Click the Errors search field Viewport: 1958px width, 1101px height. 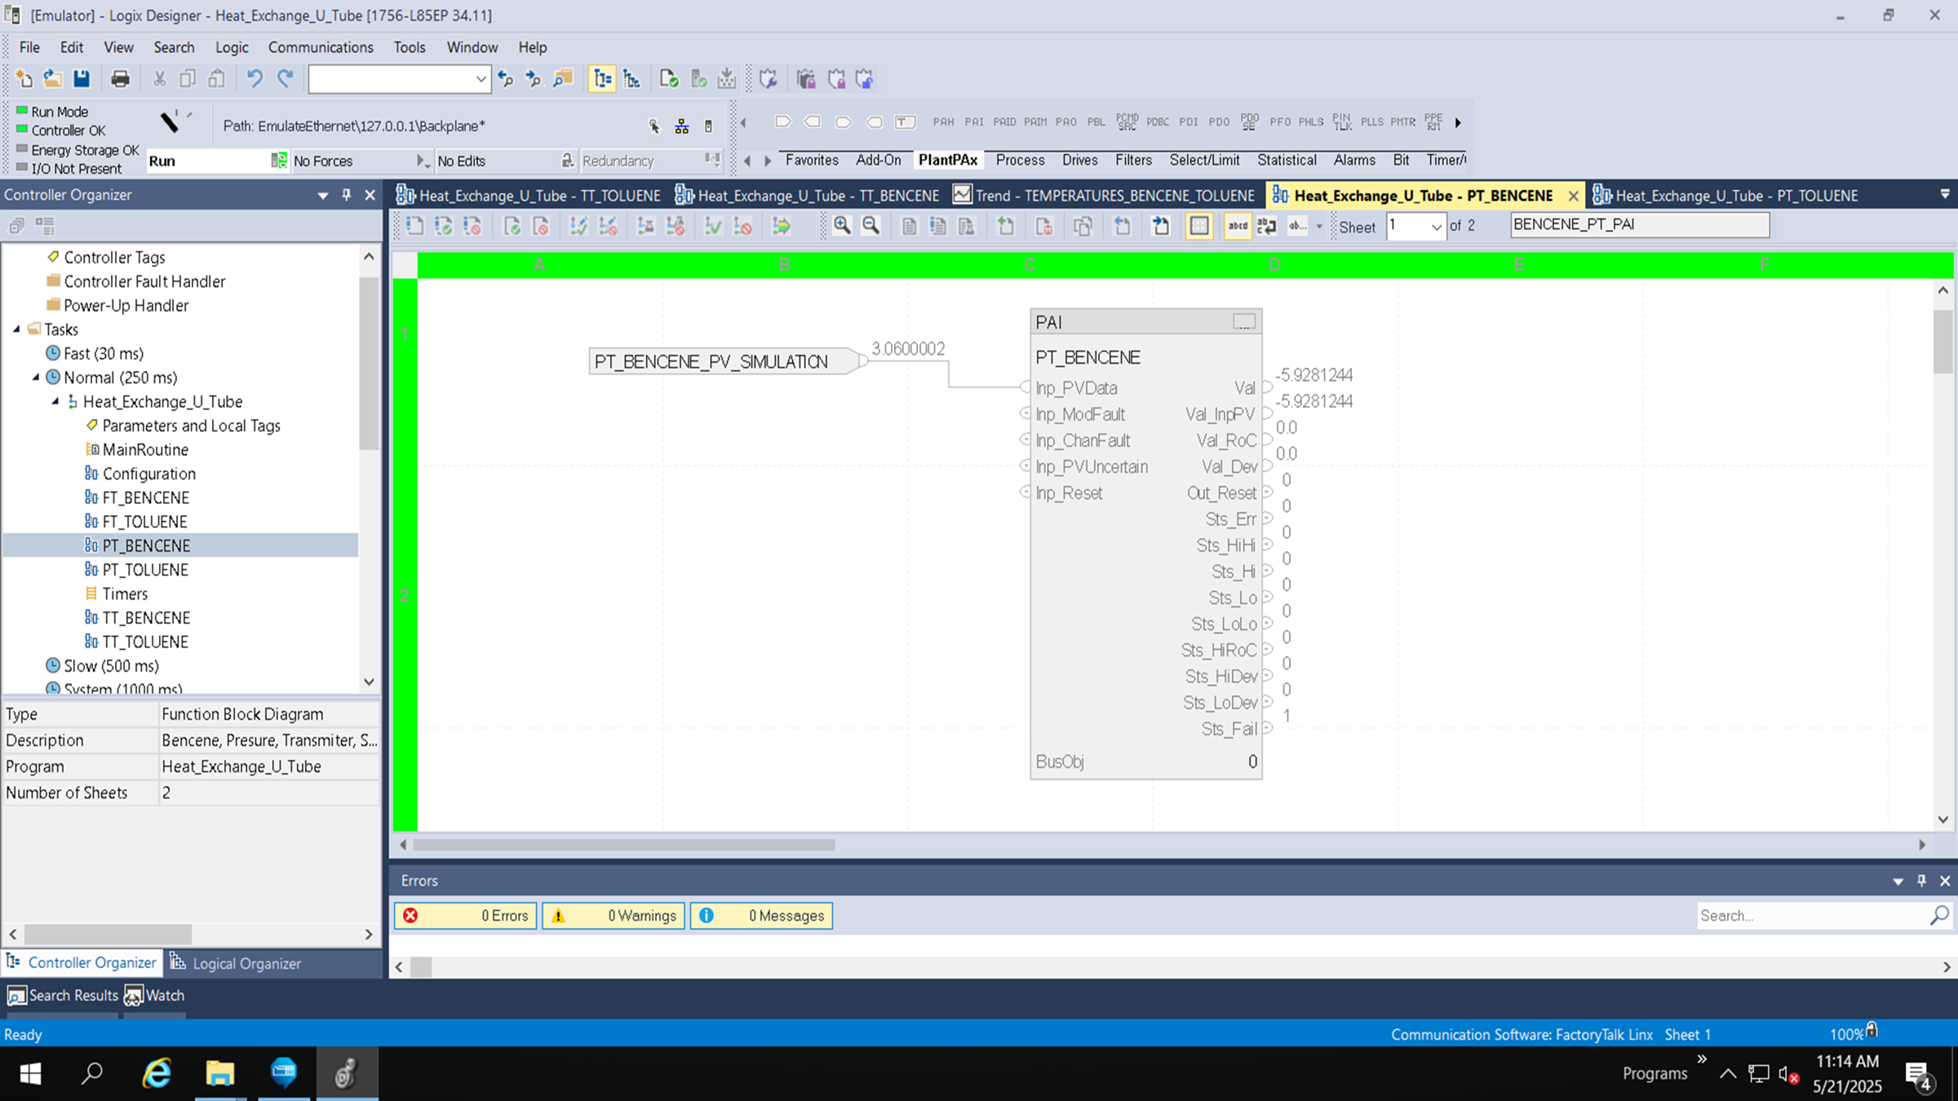point(1813,916)
